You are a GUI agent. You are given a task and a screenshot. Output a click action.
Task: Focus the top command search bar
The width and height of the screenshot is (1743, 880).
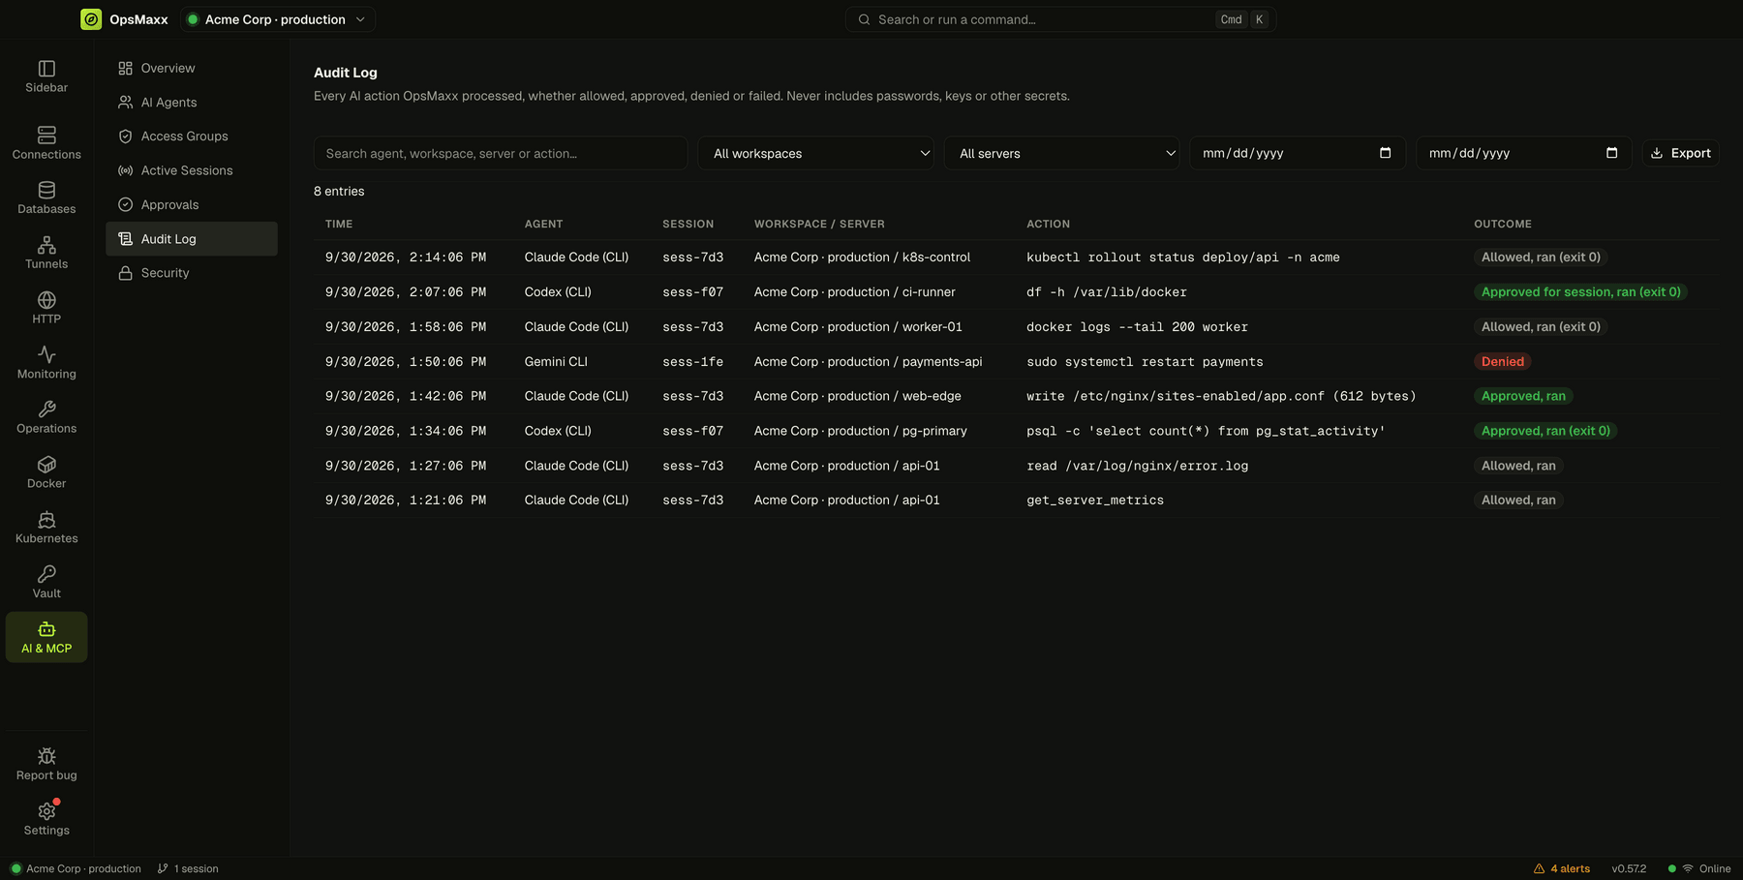click(1060, 19)
